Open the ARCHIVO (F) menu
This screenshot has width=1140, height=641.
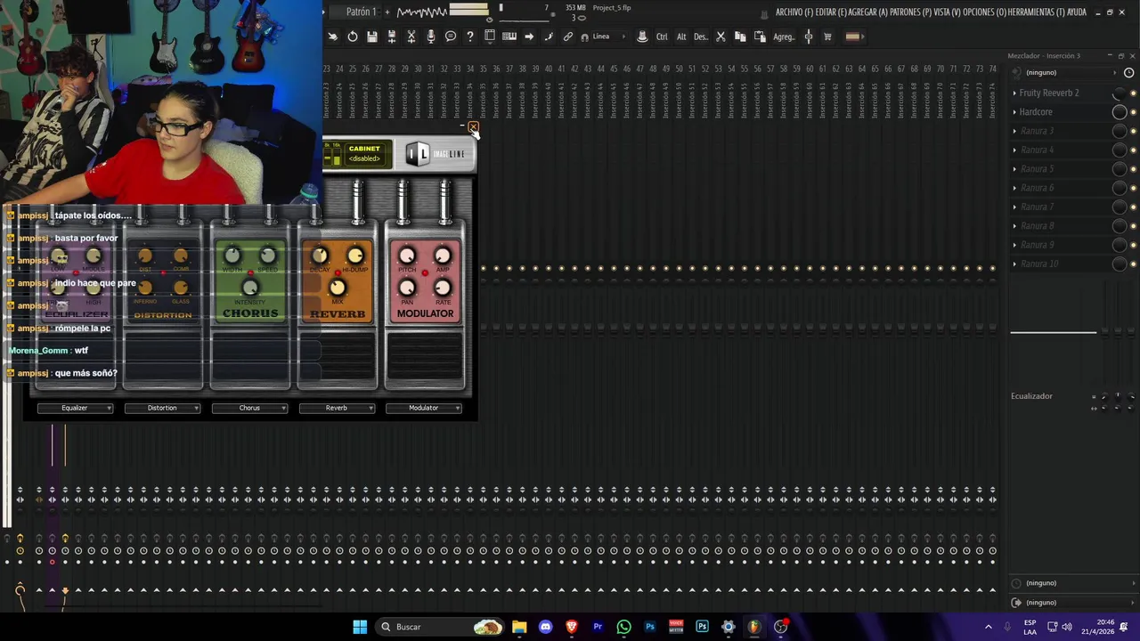(x=794, y=12)
